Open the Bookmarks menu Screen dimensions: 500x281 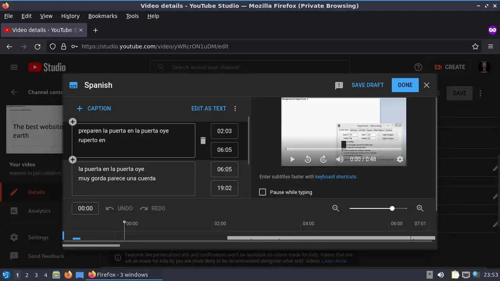pos(103,16)
